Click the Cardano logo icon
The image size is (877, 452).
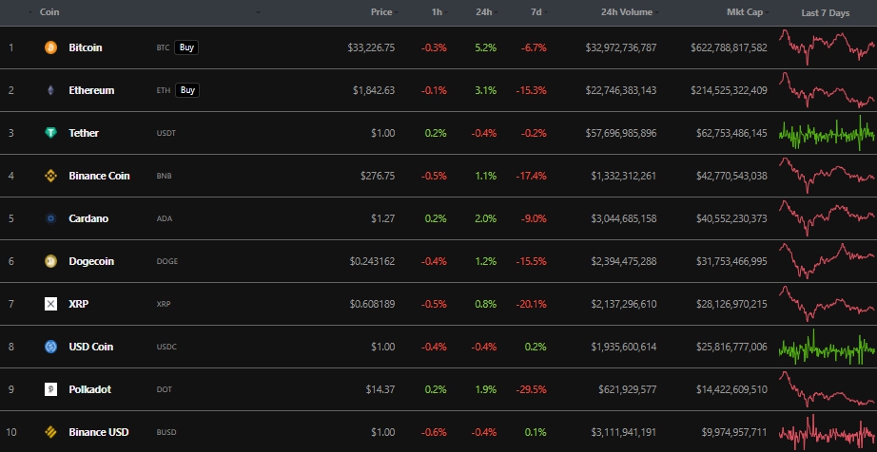(50, 218)
